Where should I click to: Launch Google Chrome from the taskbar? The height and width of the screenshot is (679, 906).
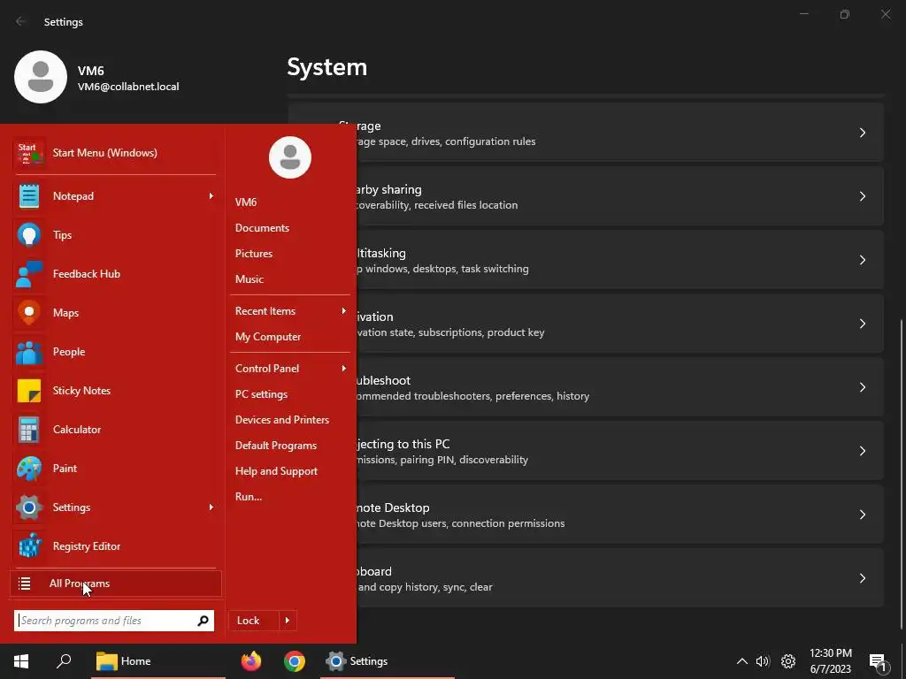[294, 661]
